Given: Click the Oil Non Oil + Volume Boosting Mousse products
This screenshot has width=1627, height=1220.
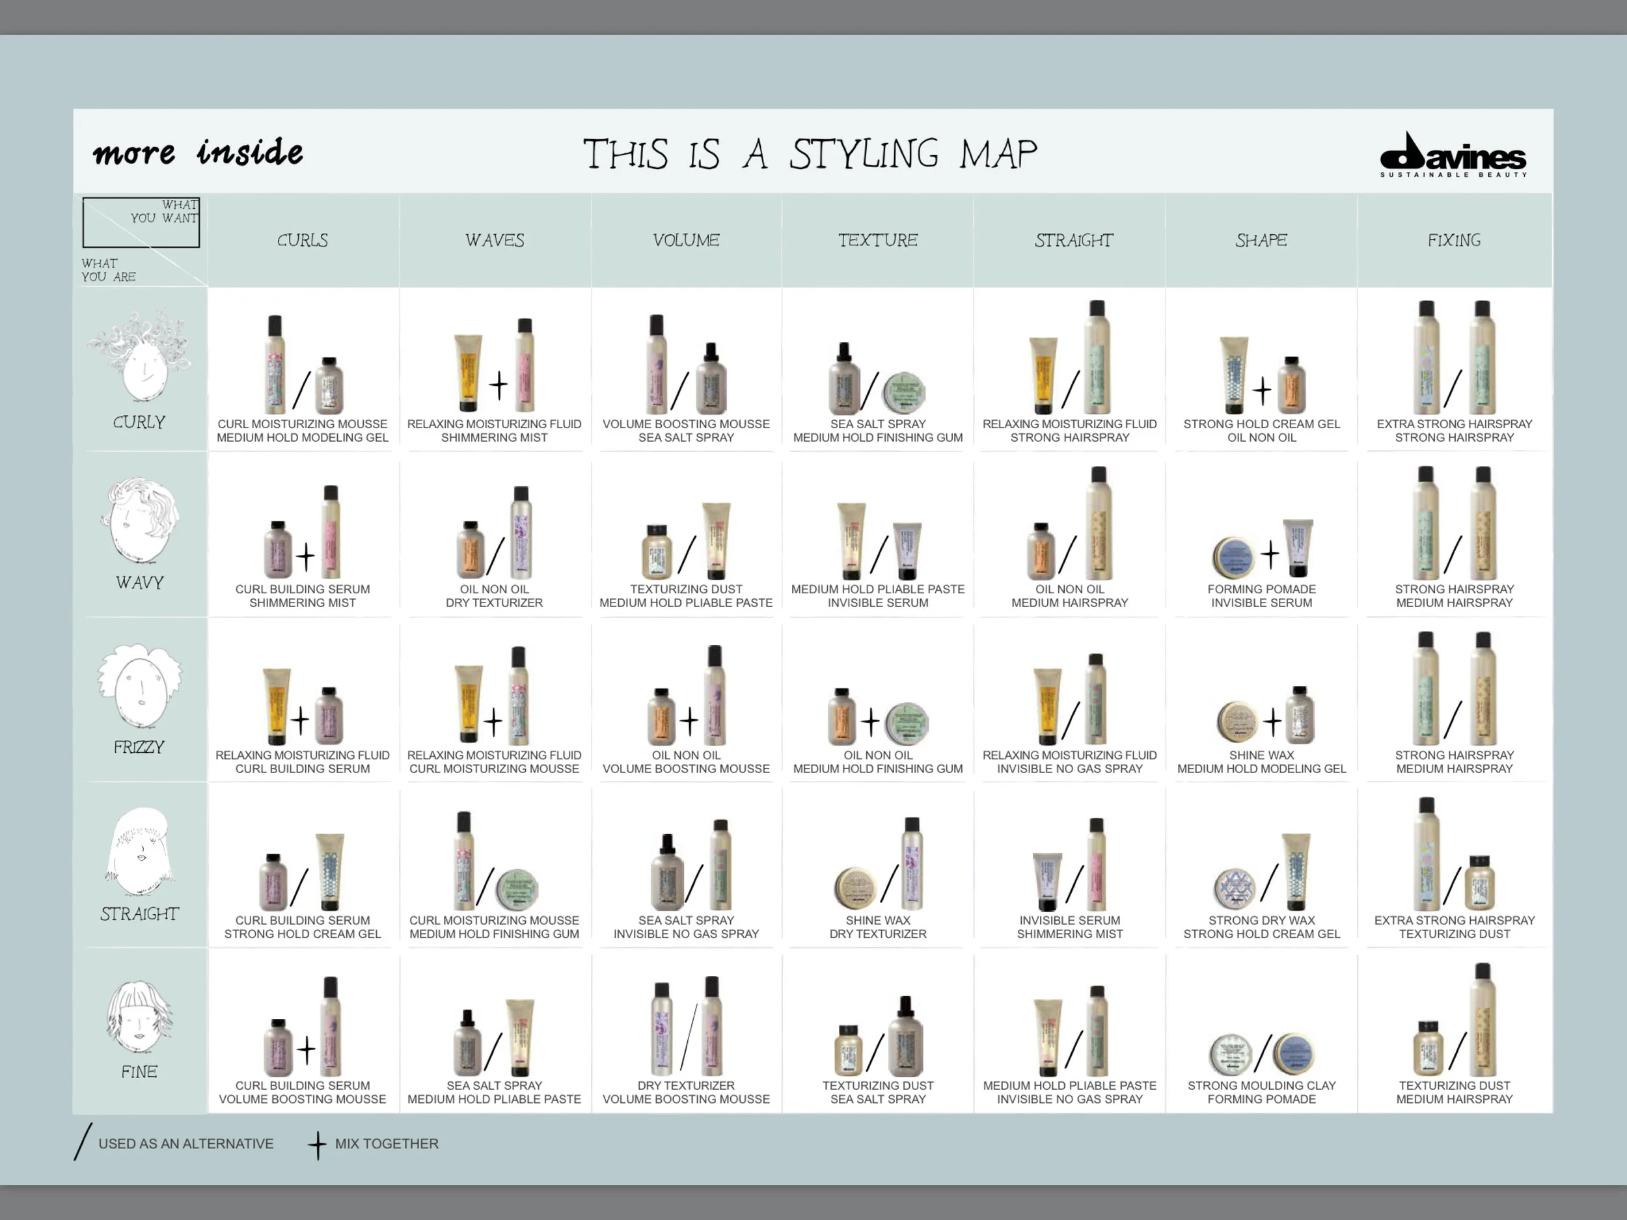Looking at the screenshot, I should (686, 696).
